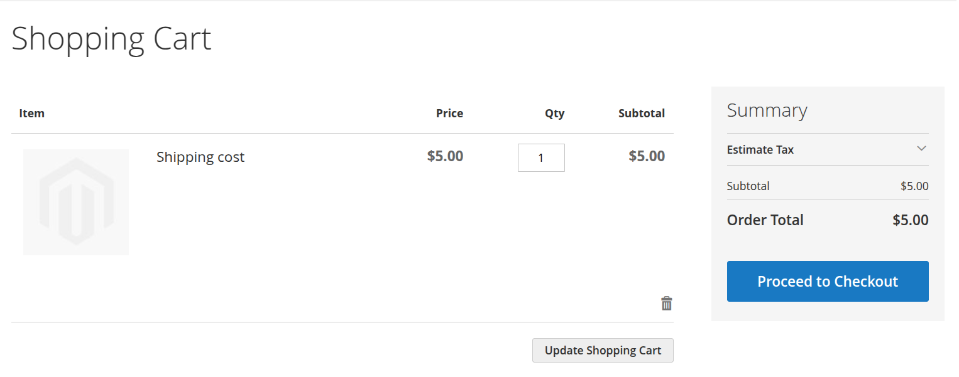Screen dimensions: 959x377
Task: Click Update Shopping Cart
Action: [x=602, y=350]
